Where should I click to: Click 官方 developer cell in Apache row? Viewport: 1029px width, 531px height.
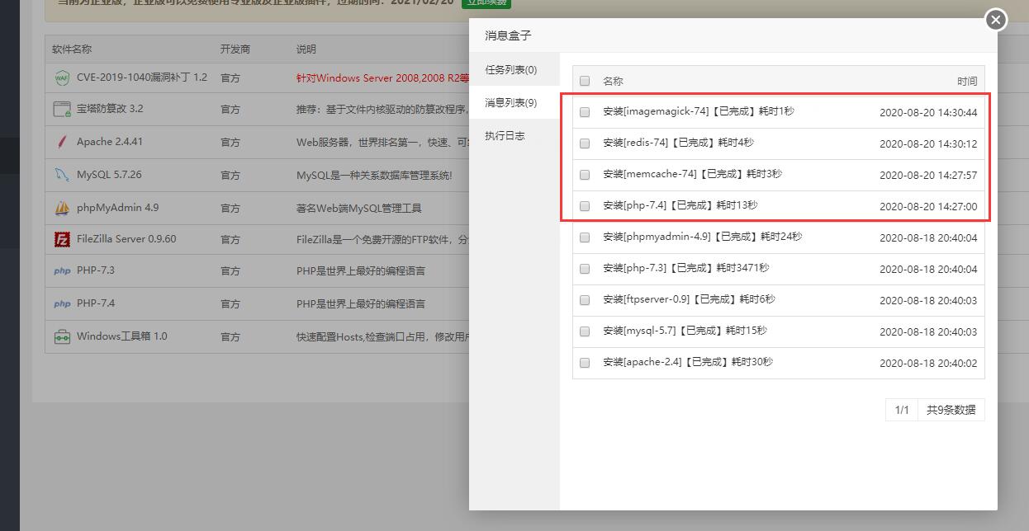(x=230, y=142)
